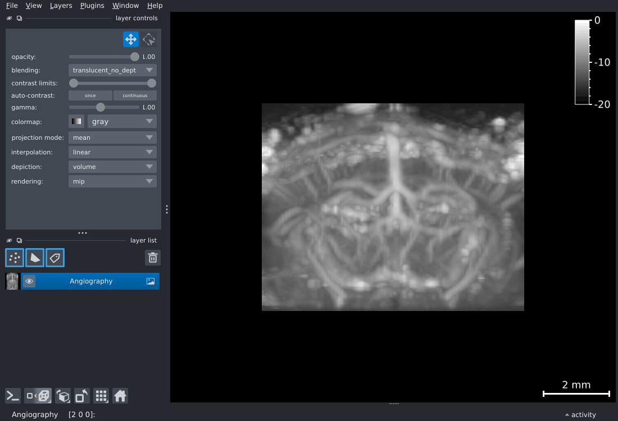Click the 2 mm scale bar
618x421 pixels.
click(576, 389)
